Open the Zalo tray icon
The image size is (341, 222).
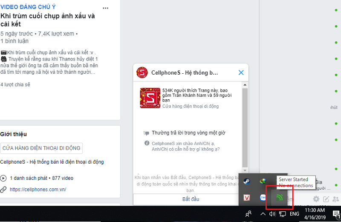(263, 198)
